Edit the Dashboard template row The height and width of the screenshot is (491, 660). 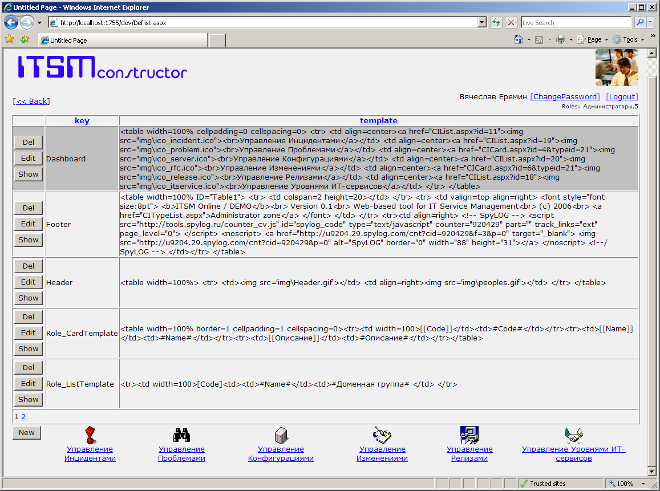click(28, 158)
